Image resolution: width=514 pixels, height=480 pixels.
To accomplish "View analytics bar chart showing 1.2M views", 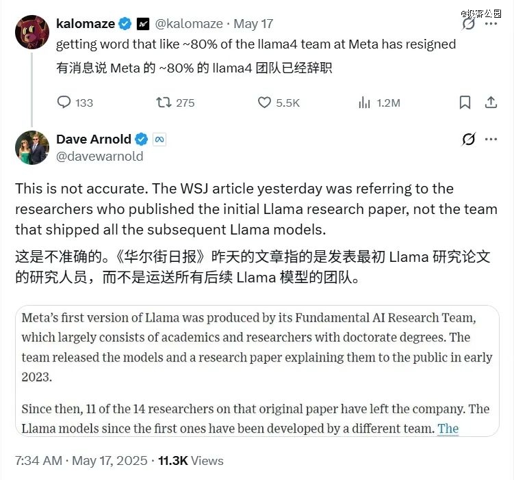I will [x=364, y=103].
